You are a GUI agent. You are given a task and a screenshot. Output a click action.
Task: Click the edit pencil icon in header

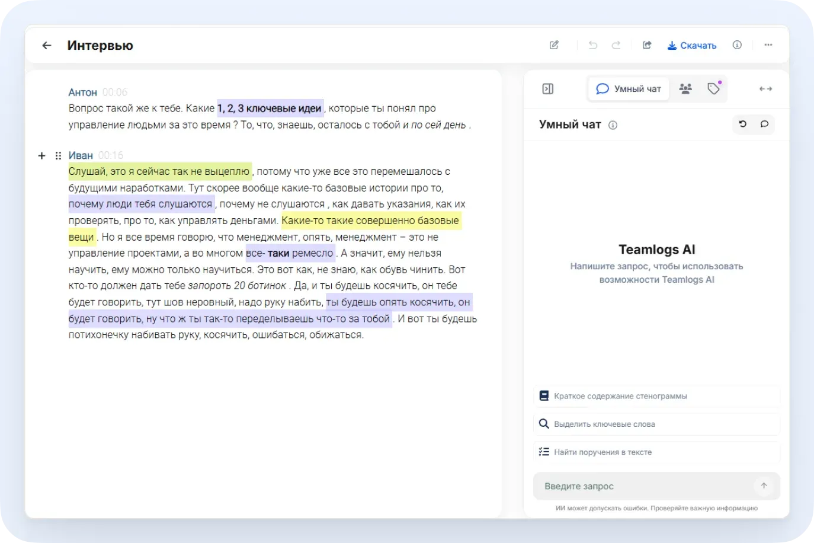pos(554,45)
